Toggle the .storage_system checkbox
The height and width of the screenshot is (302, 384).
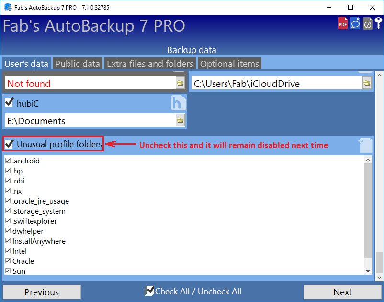point(8,210)
